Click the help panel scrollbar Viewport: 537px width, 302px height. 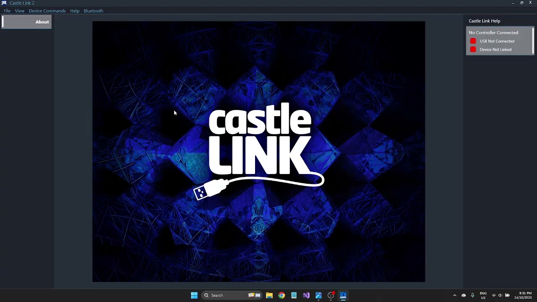533,41
